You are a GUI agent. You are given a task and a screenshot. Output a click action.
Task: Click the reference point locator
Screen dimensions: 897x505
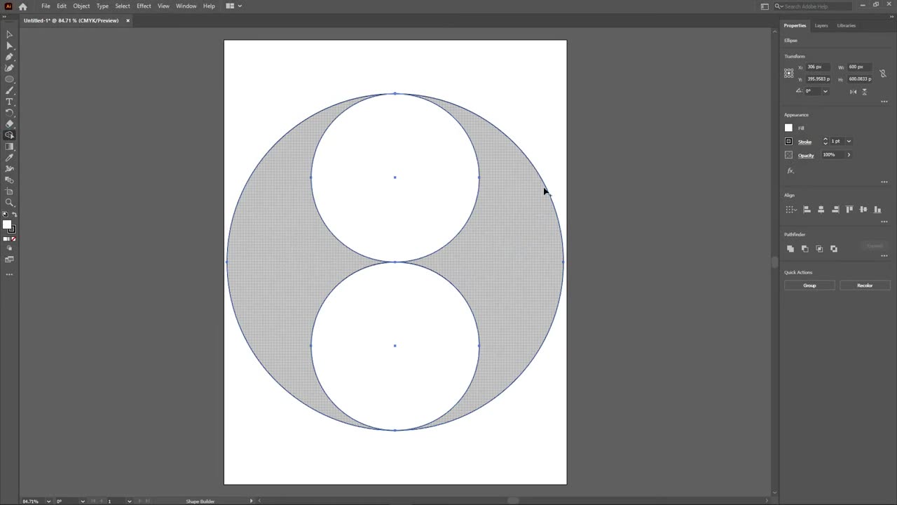pyautogui.click(x=789, y=72)
